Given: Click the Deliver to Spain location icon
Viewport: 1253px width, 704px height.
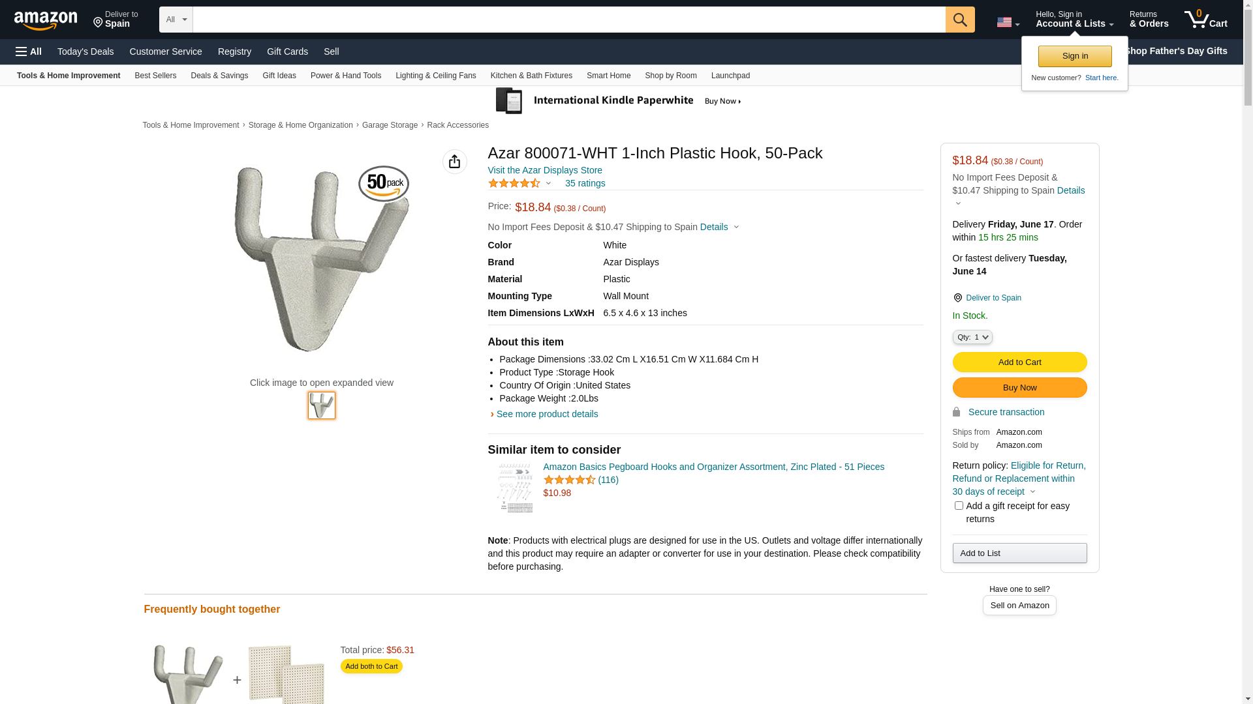Looking at the screenshot, I should click(x=957, y=298).
